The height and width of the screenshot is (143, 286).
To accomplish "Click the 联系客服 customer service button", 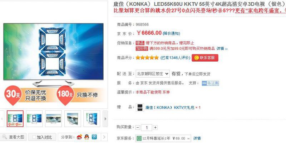I will 205,58.
